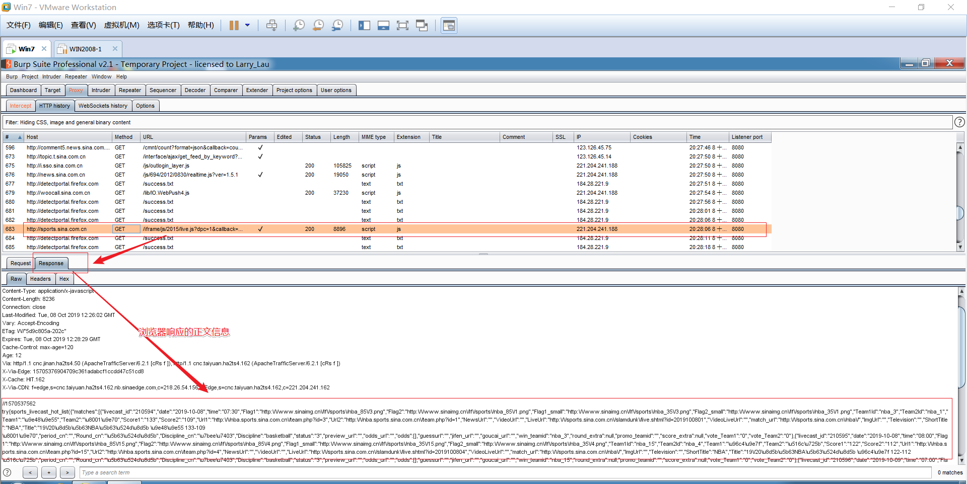
Task: Switch to the Request tab
Action: click(21, 263)
